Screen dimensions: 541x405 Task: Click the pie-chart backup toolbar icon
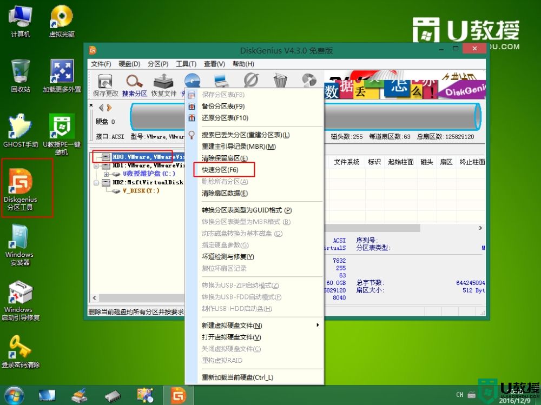point(309,81)
